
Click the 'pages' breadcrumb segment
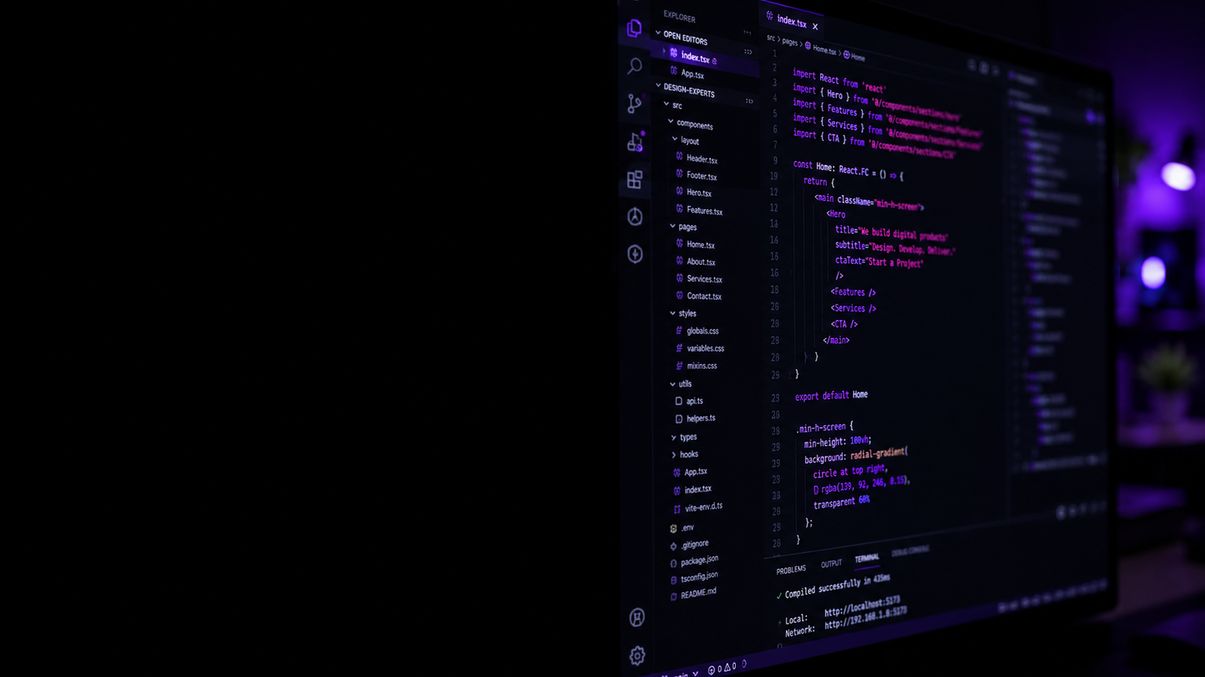pos(789,42)
